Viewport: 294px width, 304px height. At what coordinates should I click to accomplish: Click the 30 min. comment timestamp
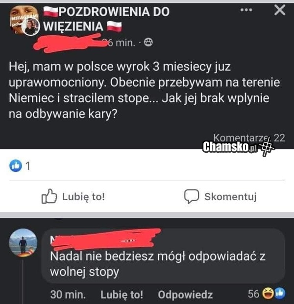coord(68,295)
